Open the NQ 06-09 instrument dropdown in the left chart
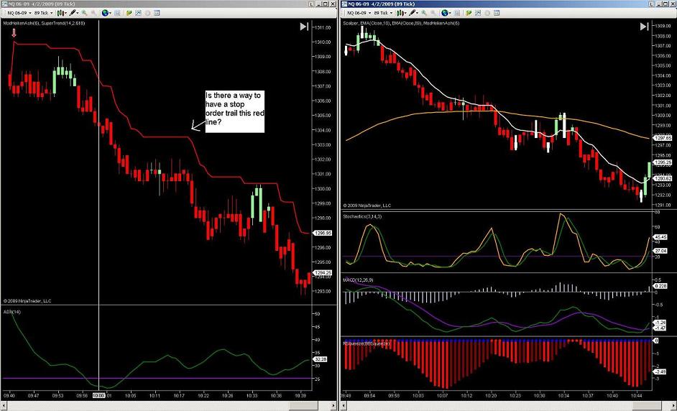 pos(19,13)
